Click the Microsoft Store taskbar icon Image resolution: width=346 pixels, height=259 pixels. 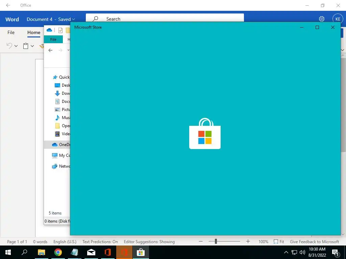coord(141,252)
